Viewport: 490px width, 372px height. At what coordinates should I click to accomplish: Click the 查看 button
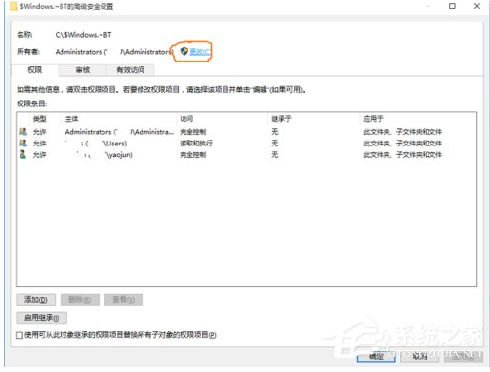(x=124, y=300)
